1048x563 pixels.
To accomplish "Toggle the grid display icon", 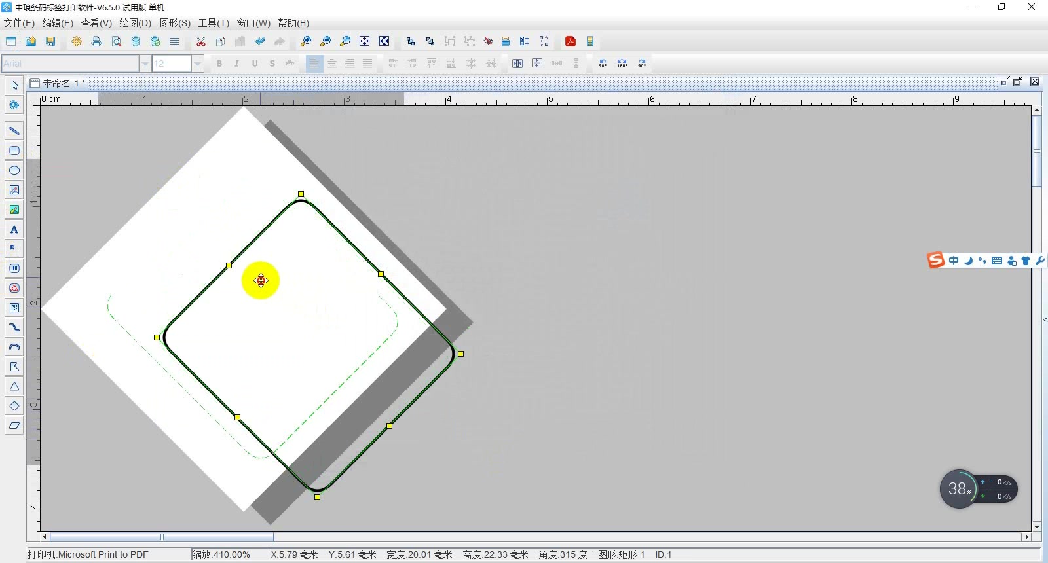I will click(175, 41).
